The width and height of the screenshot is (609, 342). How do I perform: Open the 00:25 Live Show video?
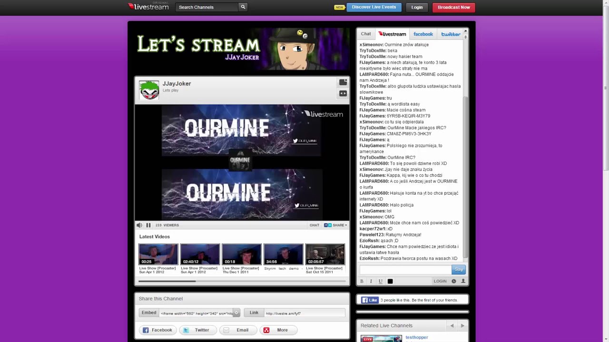click(x=158, y=254)
